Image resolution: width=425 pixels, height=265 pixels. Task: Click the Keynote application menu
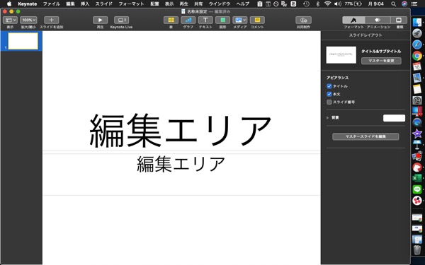[28, 4]
